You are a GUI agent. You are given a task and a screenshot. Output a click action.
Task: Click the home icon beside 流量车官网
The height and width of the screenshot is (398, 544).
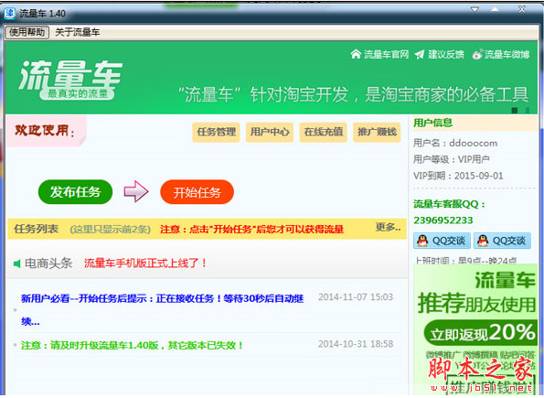[x=356, y=54]
